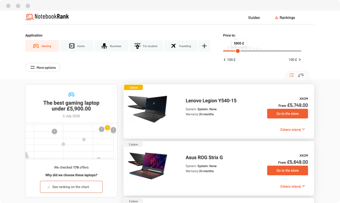The image size is (340, 203).
Task: Open the Lenovo Legion Y540-15 title
Action: (211, 101)
